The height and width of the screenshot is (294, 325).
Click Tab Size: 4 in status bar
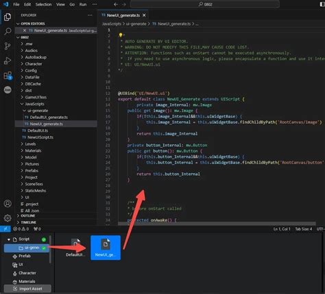[304, 229]
